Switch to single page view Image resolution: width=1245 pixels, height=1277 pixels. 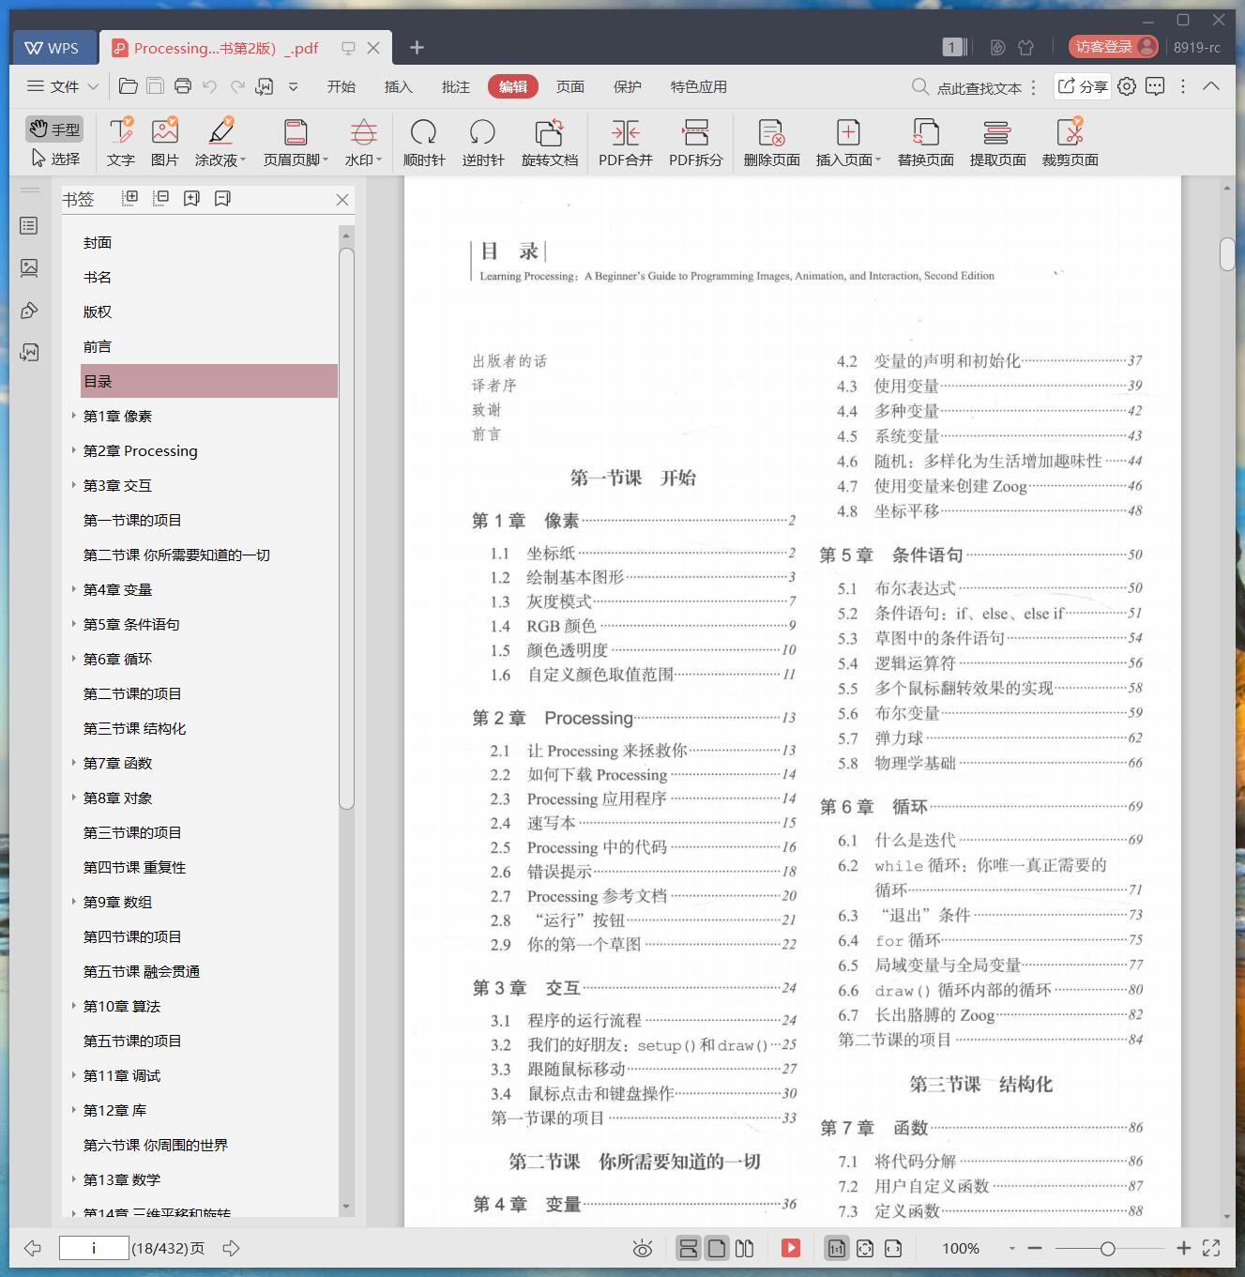(717, 1248)
